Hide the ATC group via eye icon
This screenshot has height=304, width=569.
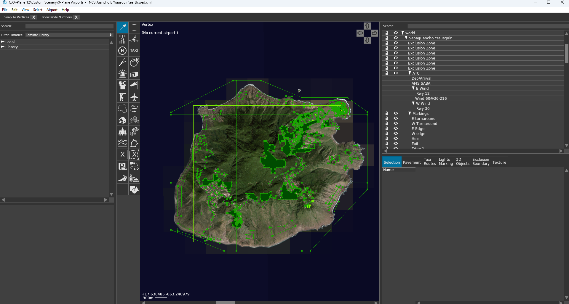(396, 73)
